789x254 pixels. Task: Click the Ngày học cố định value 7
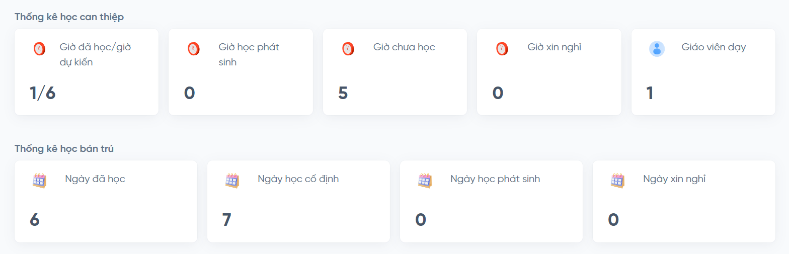point(227,220)
